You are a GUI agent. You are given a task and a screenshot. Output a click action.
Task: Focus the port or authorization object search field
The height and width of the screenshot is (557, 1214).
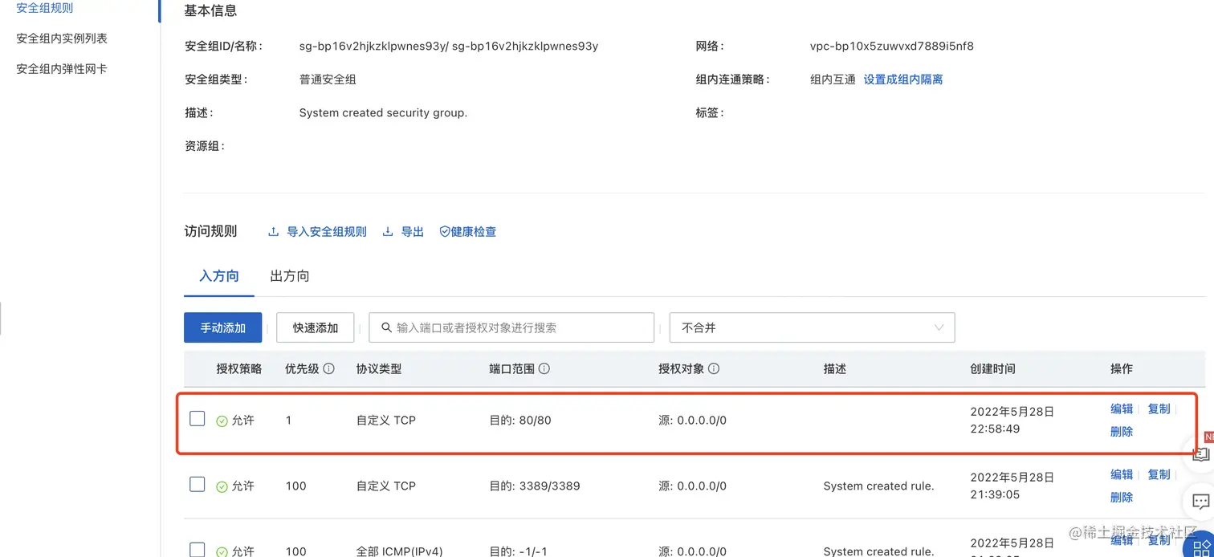click(x=511, y=327)
